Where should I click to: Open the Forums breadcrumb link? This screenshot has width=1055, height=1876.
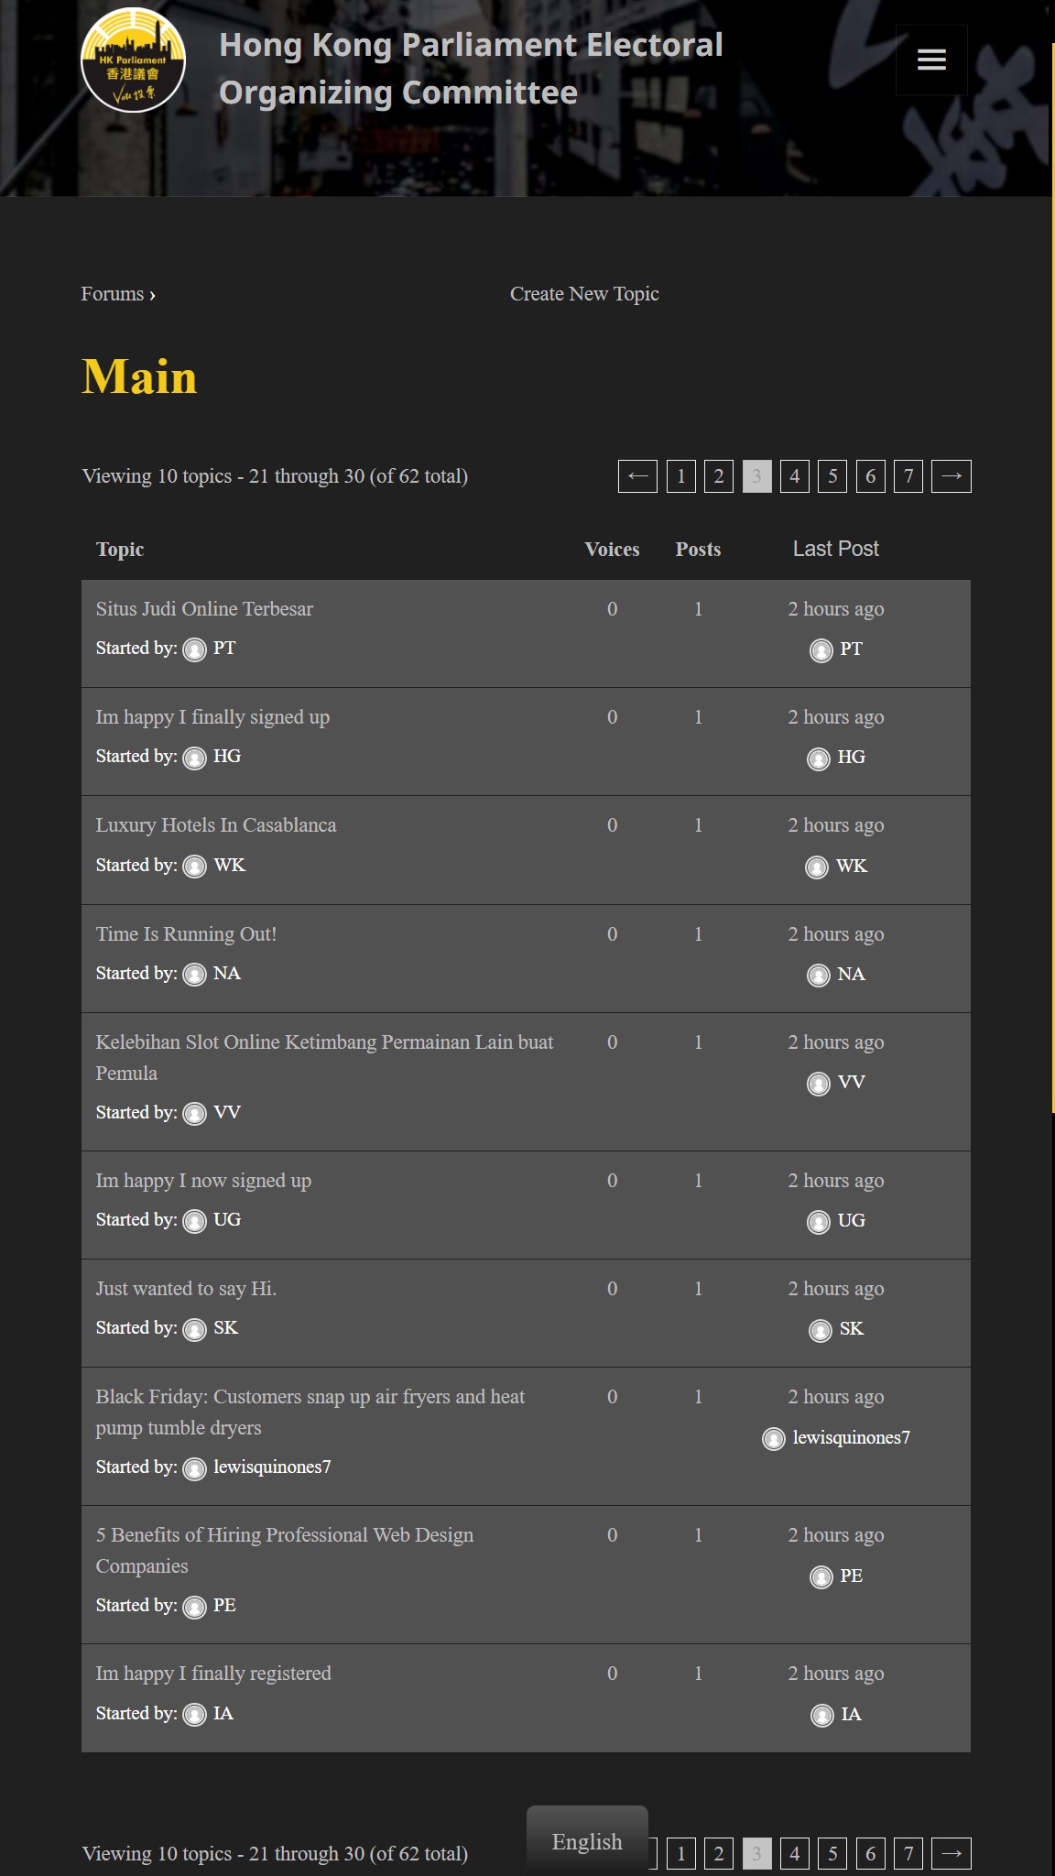pos(113,294)
